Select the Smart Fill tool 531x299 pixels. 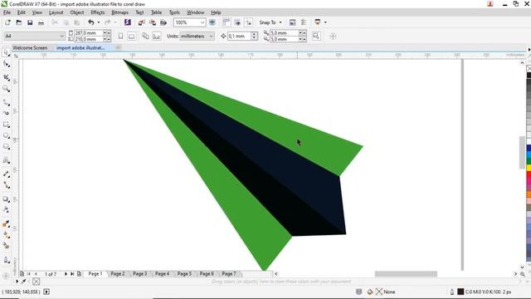(6, 246)
